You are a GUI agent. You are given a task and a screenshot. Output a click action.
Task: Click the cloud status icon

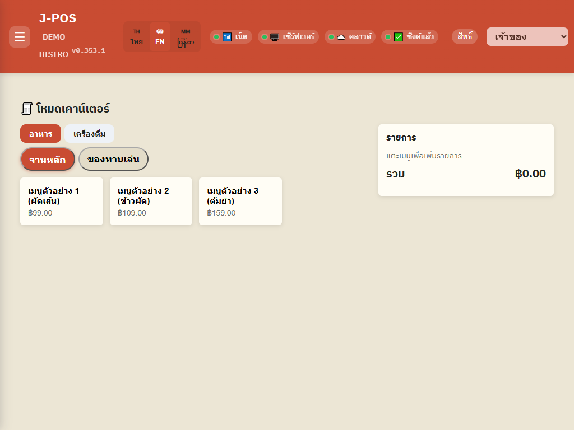tap(341, 37)
